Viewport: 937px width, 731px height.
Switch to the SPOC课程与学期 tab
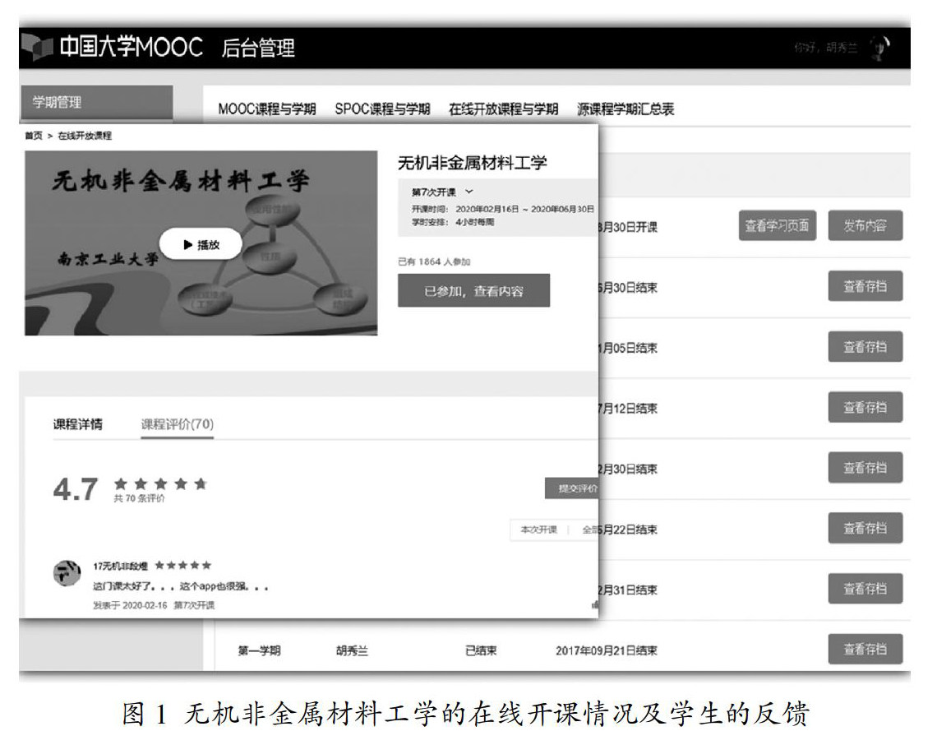tap(382, 109)
